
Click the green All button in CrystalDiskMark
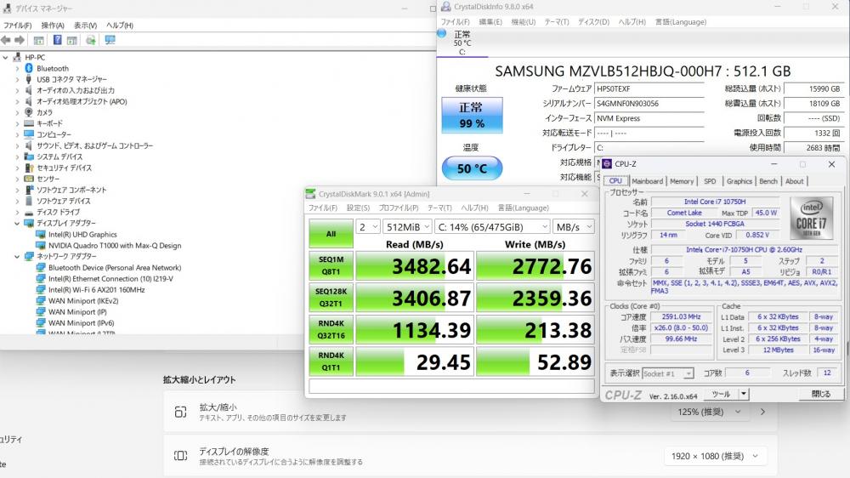click(x=331, y=233)
